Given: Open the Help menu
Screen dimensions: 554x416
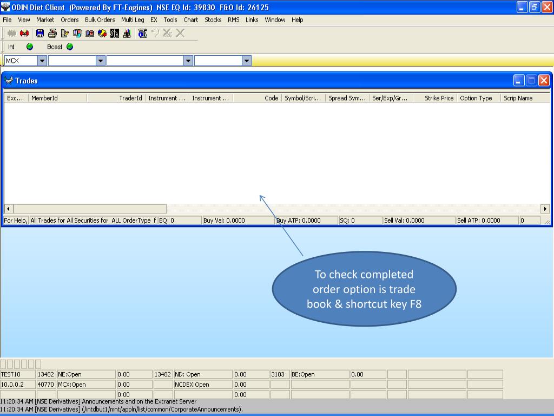Looking at the screenshot, I should pyautogui.click(x=297, y=20).
